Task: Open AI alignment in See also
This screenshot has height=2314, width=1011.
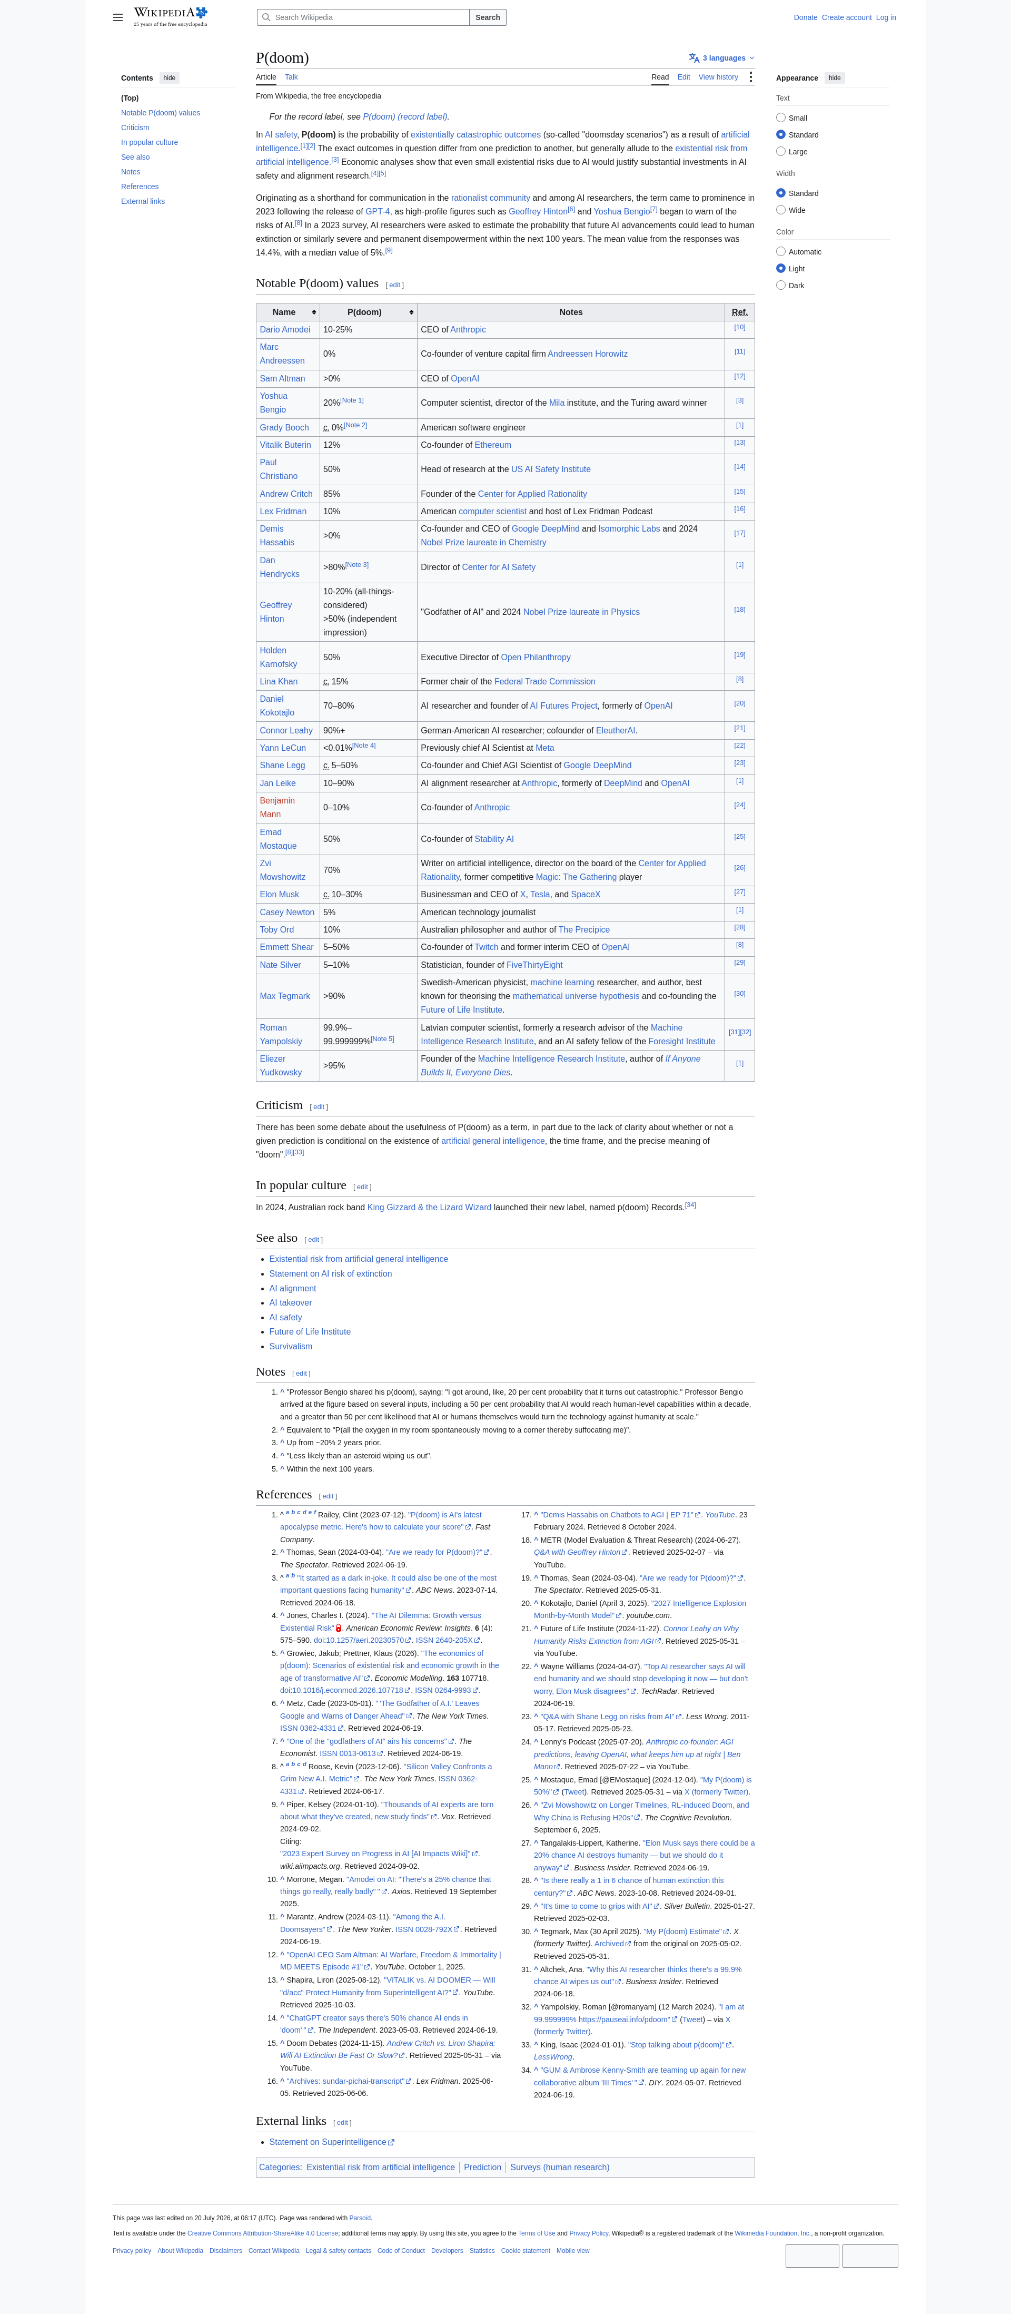Action: [293, 1288]
